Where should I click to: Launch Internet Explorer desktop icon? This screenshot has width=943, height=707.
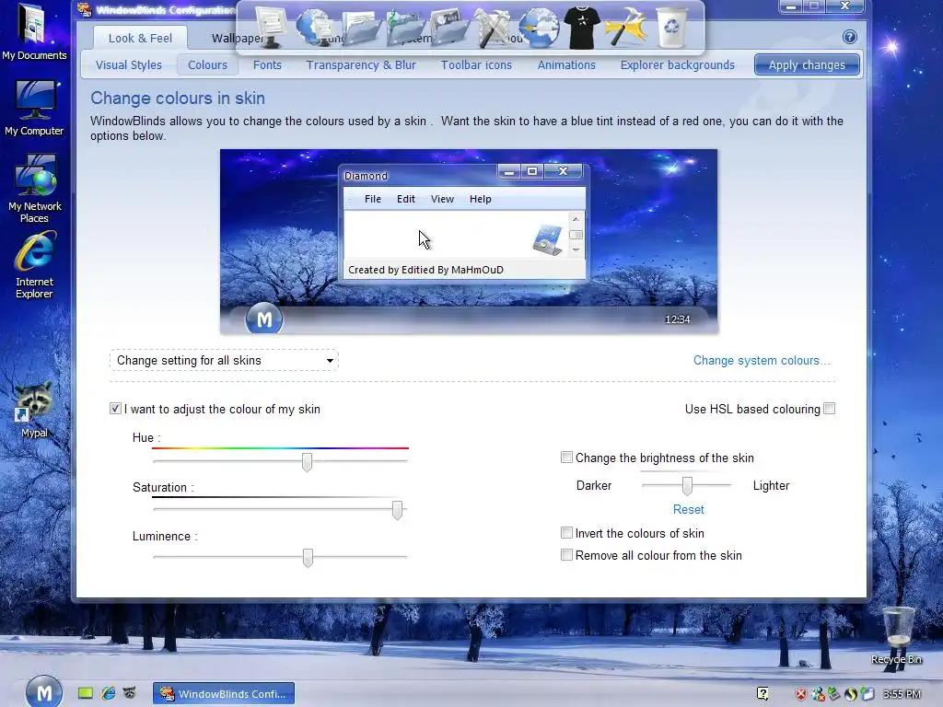coord(34,266)
